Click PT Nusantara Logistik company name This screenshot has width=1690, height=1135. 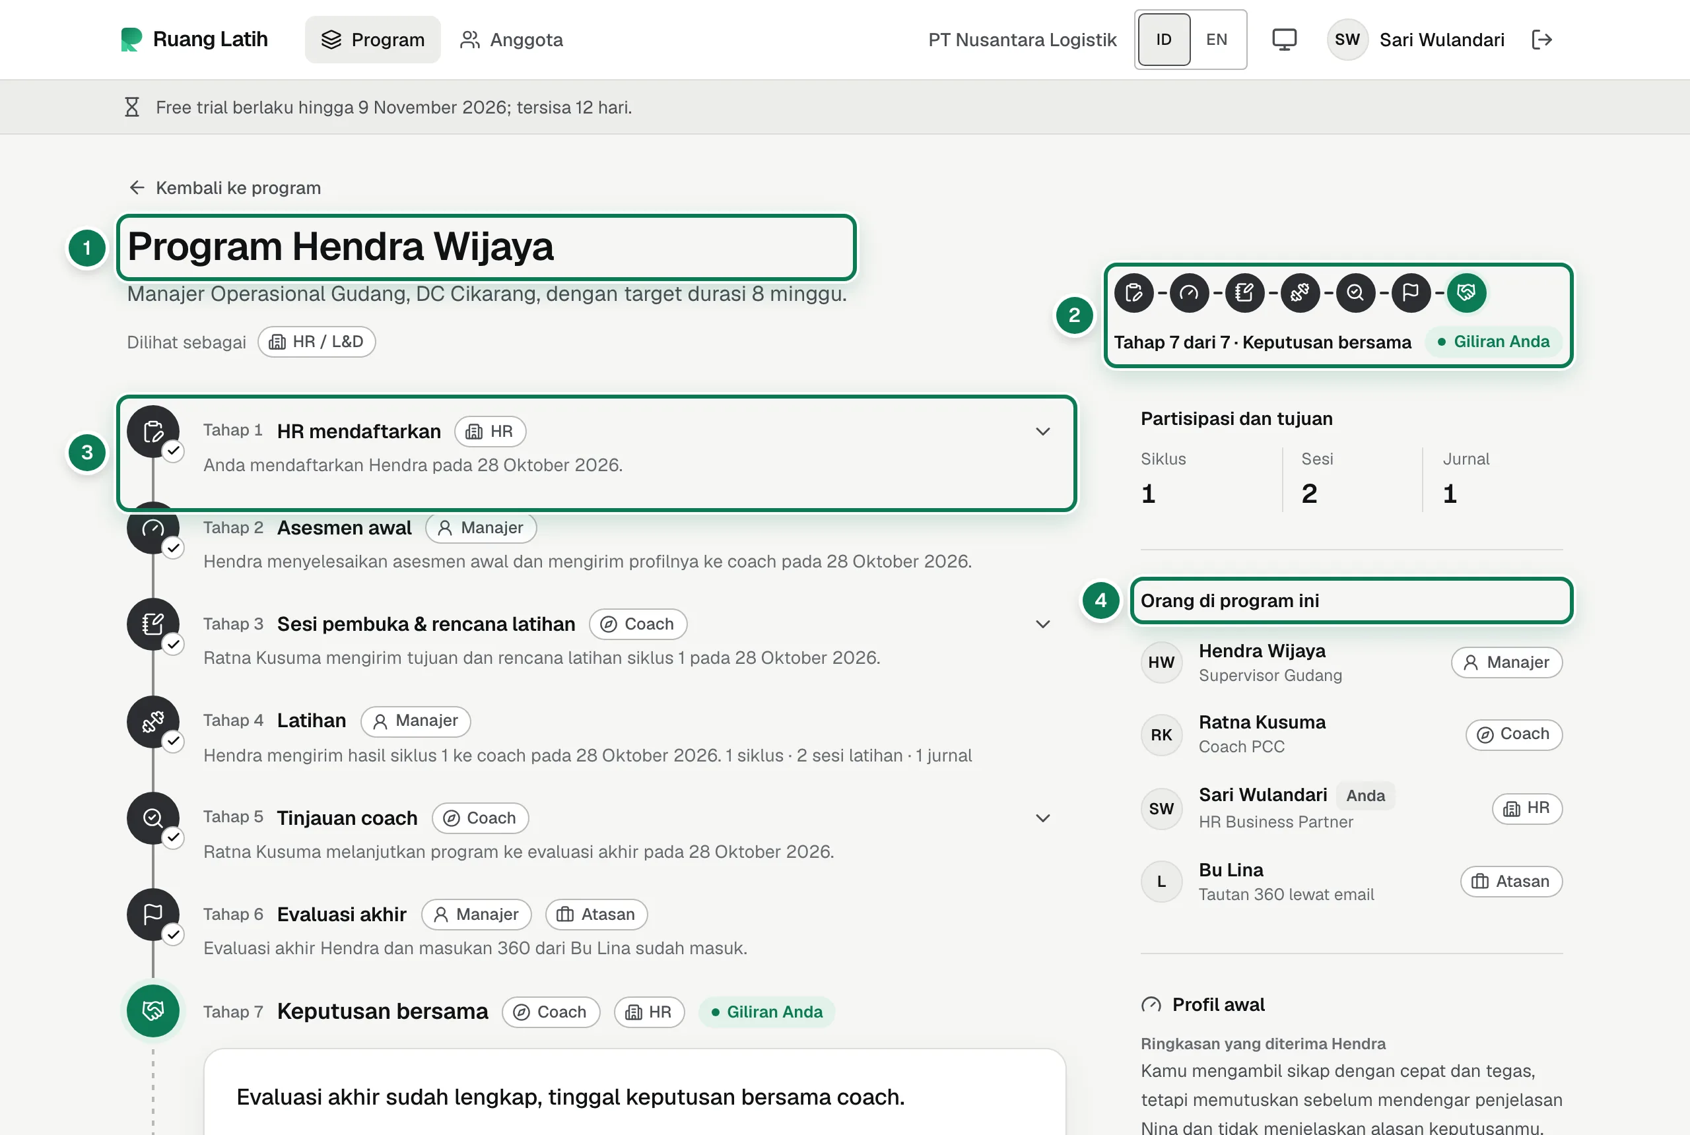coord(1022,39)
